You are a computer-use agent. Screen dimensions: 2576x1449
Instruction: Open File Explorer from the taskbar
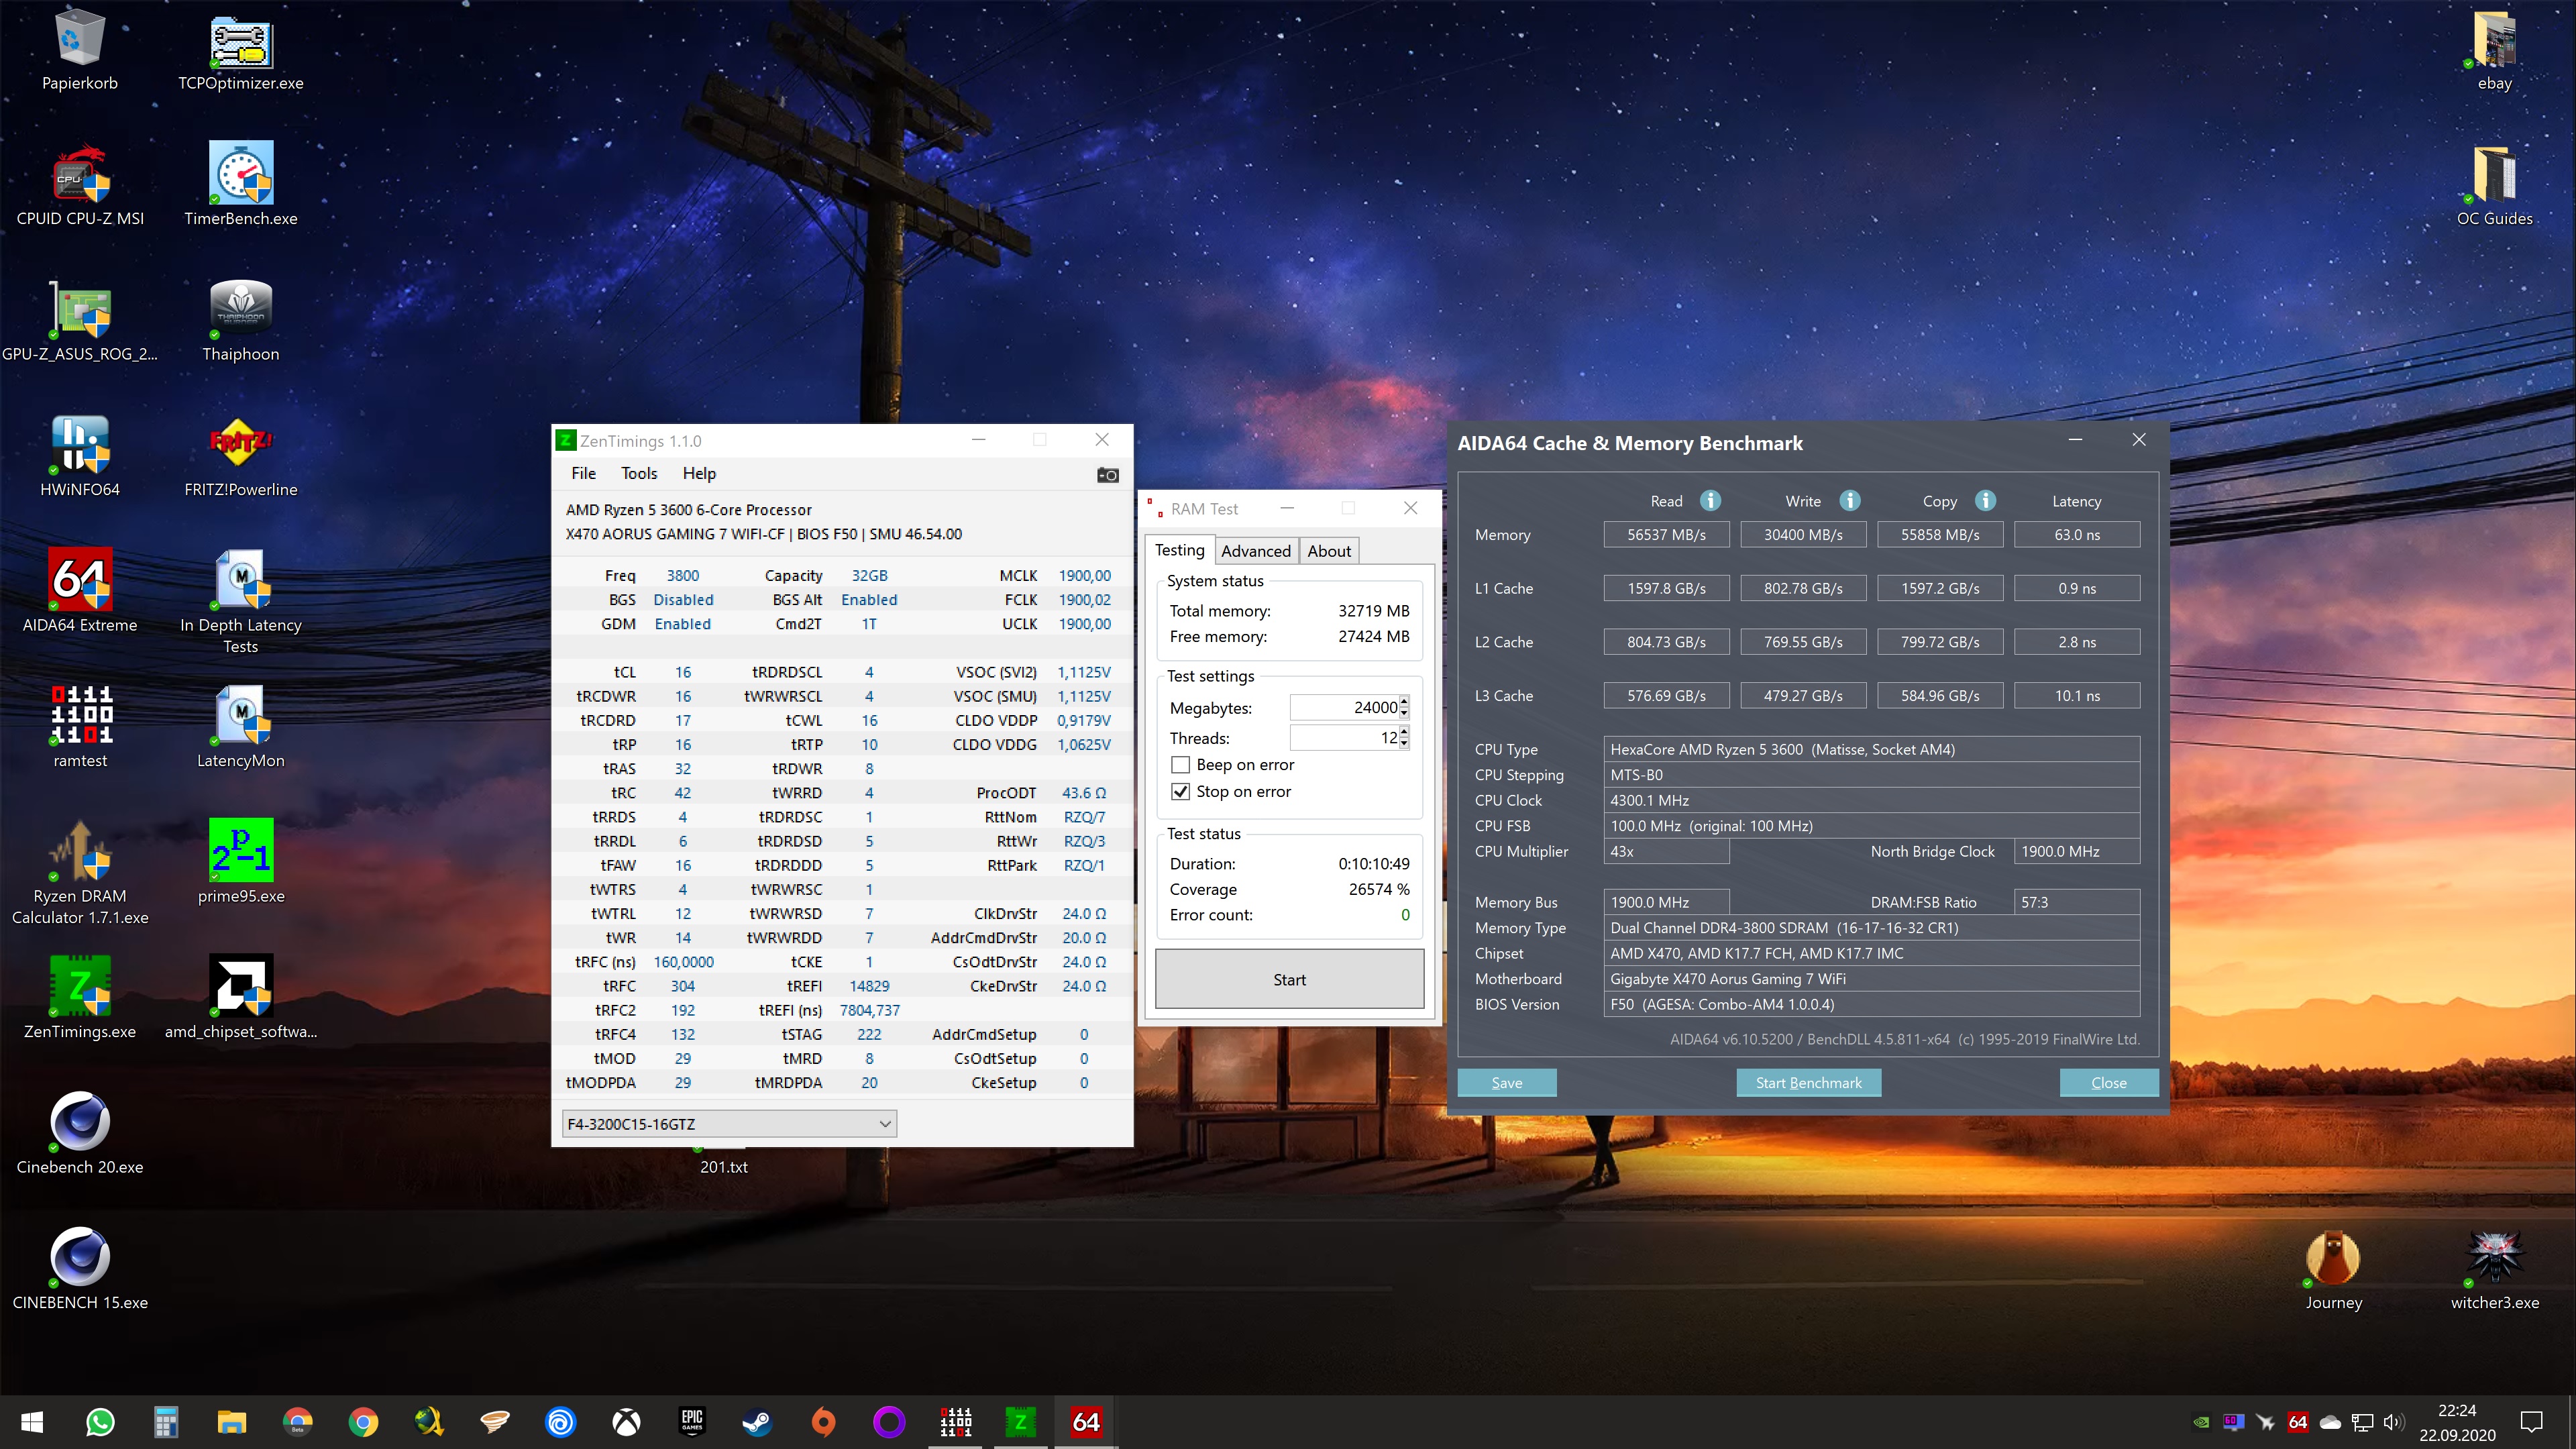point(231,1422)
